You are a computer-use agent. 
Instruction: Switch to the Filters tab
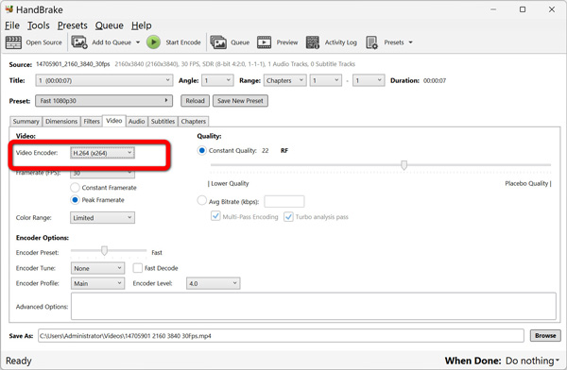[x=92, y=122]
